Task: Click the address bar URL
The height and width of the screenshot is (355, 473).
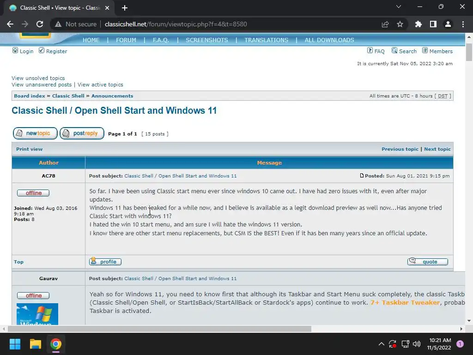Action: tap(176, 24)
